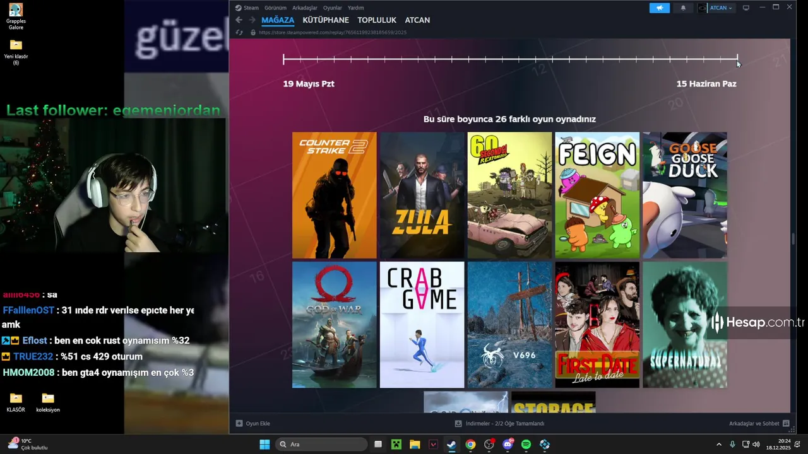Select the Grapples Galore desktop icon
Screen dimensions: 808x454
click(x=16, y=16)
